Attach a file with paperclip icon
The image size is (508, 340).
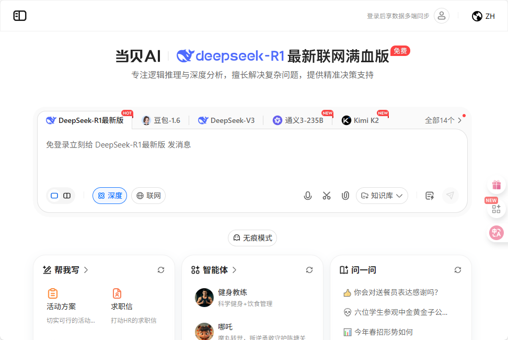345,196
